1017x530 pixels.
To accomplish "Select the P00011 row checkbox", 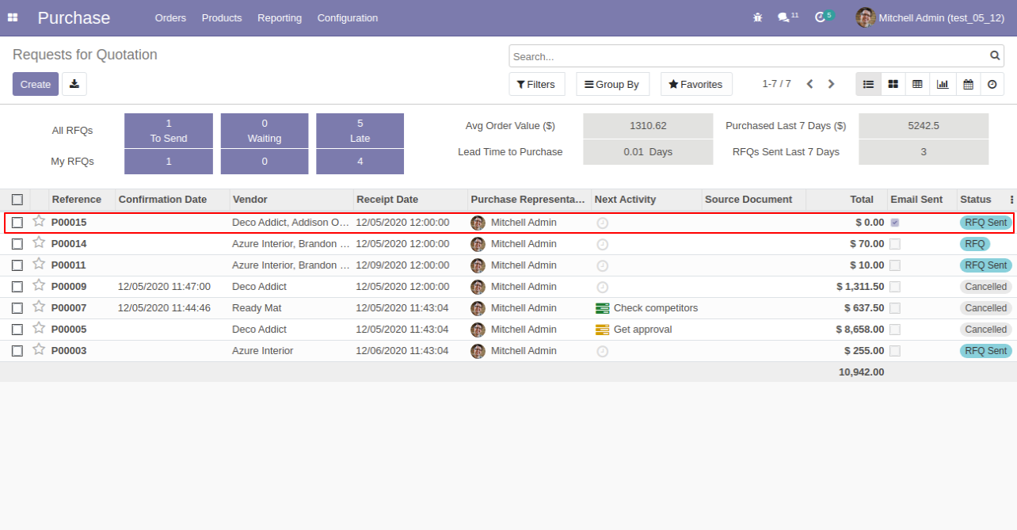I will point(17,265).
